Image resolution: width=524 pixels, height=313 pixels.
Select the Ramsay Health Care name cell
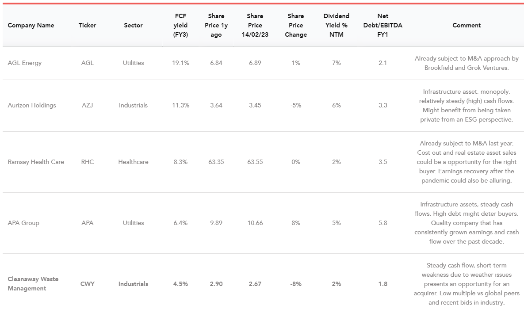(x=36, y=162)
